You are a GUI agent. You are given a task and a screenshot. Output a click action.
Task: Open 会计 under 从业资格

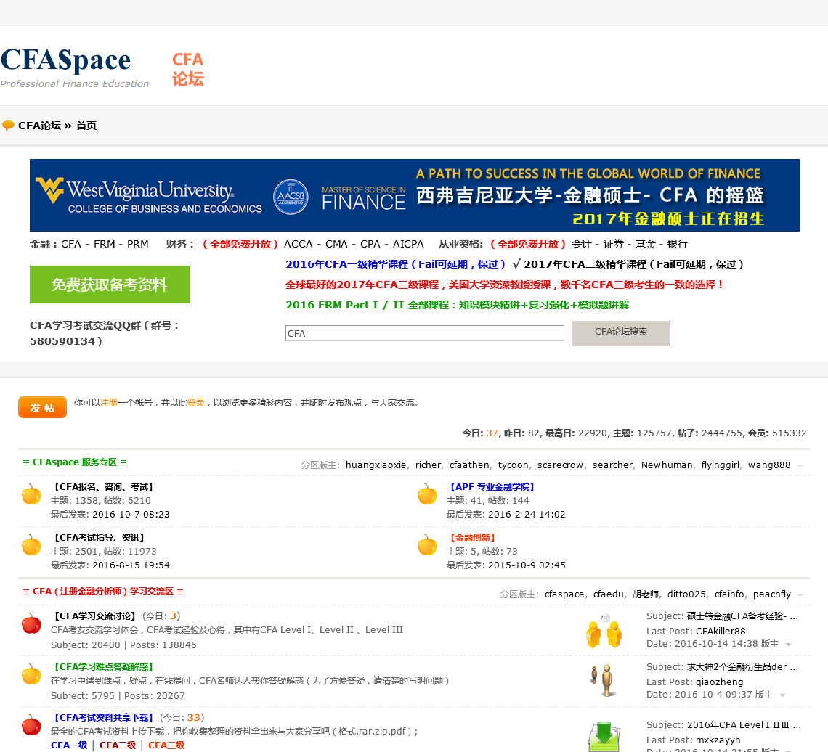point(581,244)
